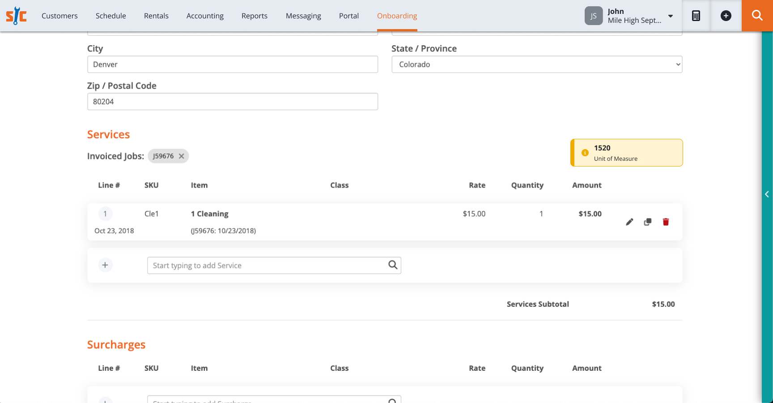Click the City field containing Denver
The width and height of the screenshot is (773, 403).
coord(233,64)
